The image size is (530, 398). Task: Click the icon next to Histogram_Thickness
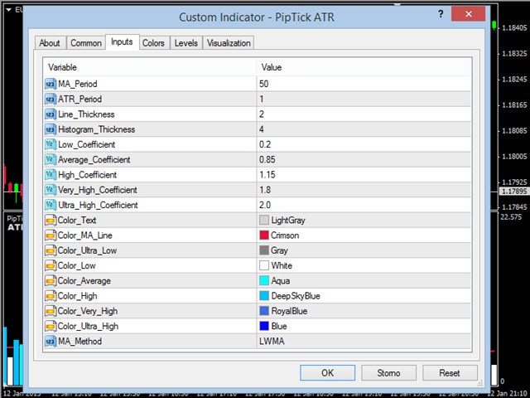click(50, 129)
